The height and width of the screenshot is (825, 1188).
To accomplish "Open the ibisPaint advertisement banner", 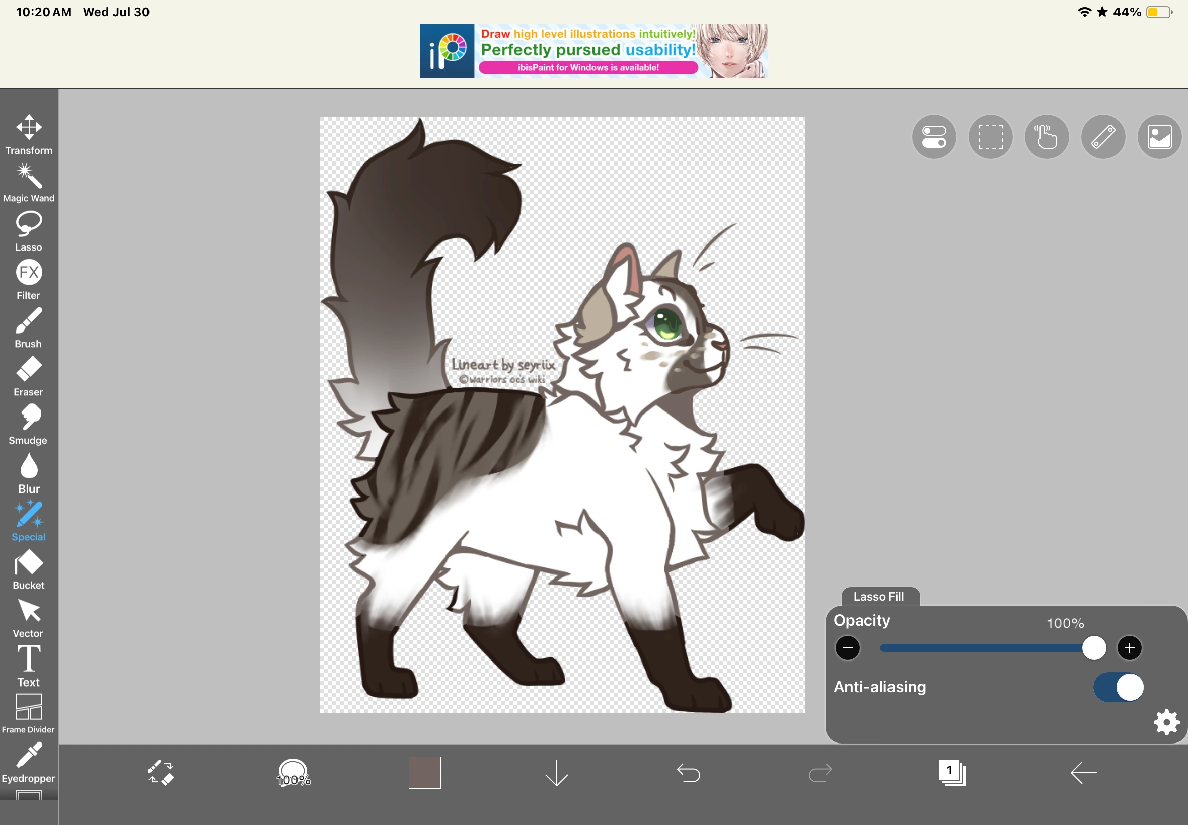I will click(x=593, y=51).
